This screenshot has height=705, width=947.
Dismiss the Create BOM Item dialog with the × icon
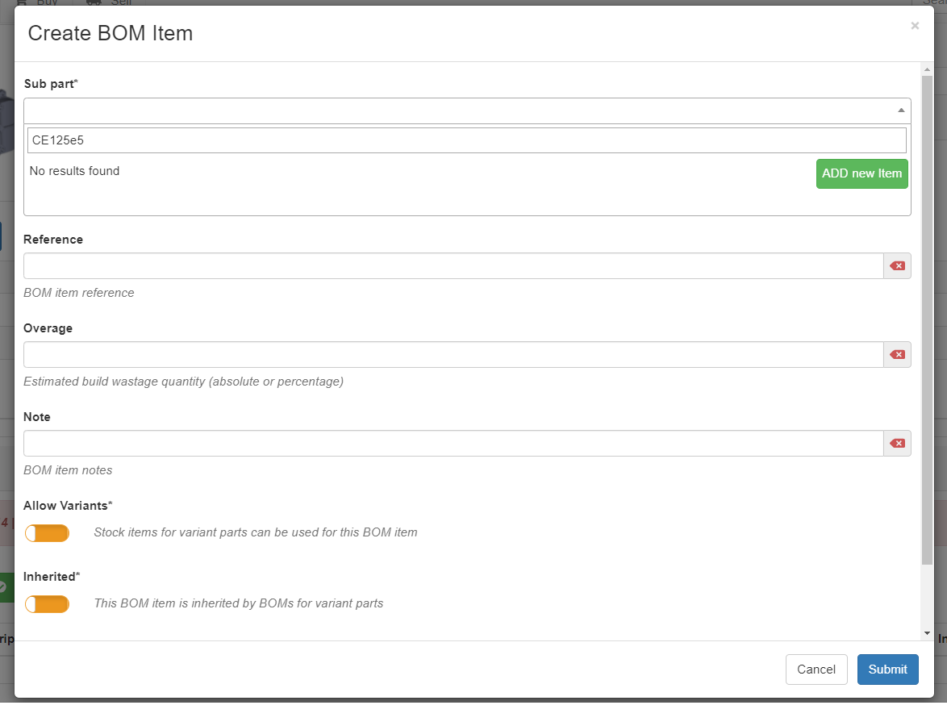pos(915,25)
